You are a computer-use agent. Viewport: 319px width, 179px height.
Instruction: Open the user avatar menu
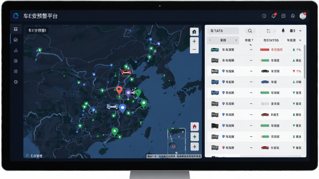point(303,16)
